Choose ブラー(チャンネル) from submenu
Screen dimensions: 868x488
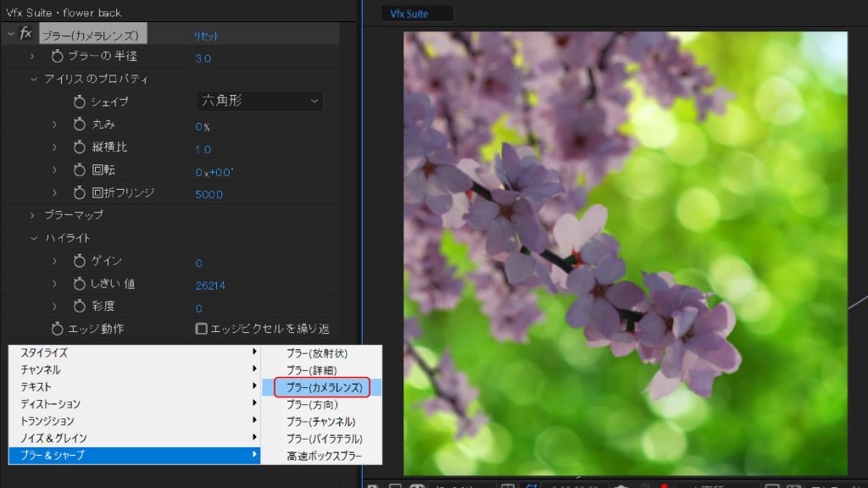pos(321,422)
